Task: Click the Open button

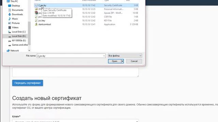Action: (x=114, y=61)
